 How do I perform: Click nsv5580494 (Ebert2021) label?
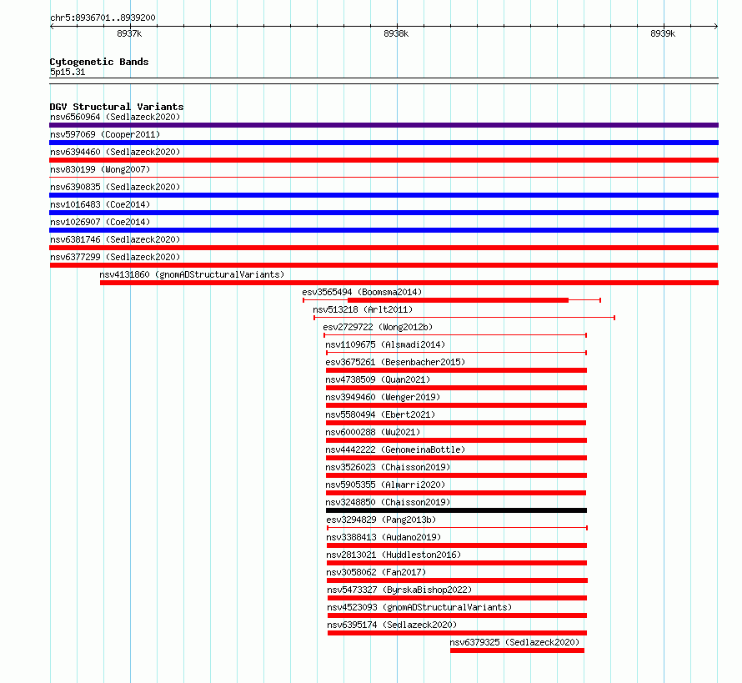(x=380, y=414)
